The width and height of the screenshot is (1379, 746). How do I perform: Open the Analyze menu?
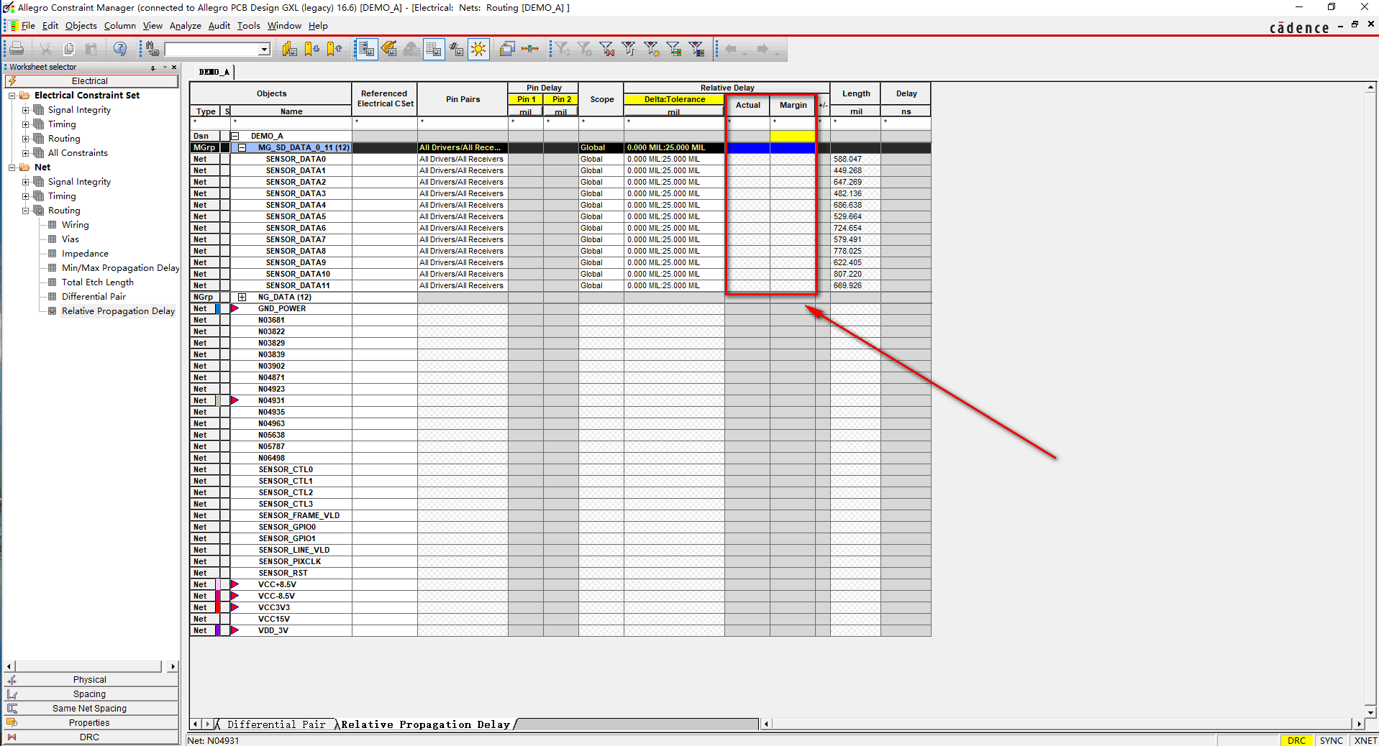point(186,26)
